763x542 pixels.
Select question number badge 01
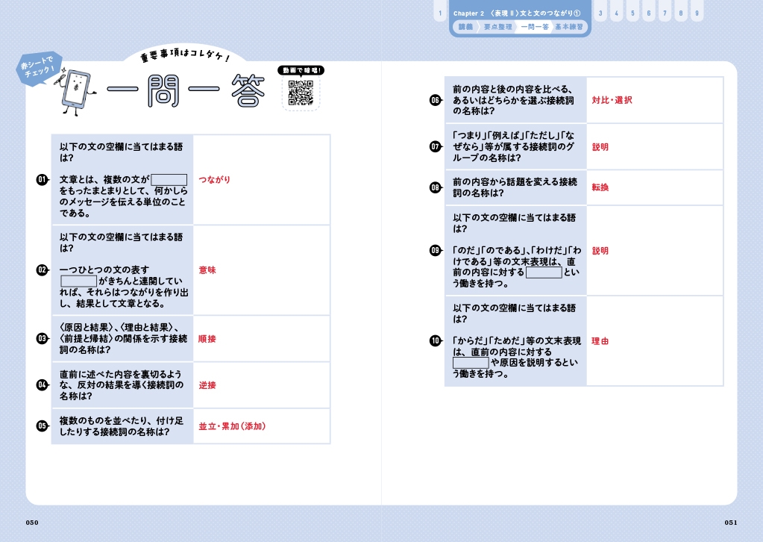[43, 179]
